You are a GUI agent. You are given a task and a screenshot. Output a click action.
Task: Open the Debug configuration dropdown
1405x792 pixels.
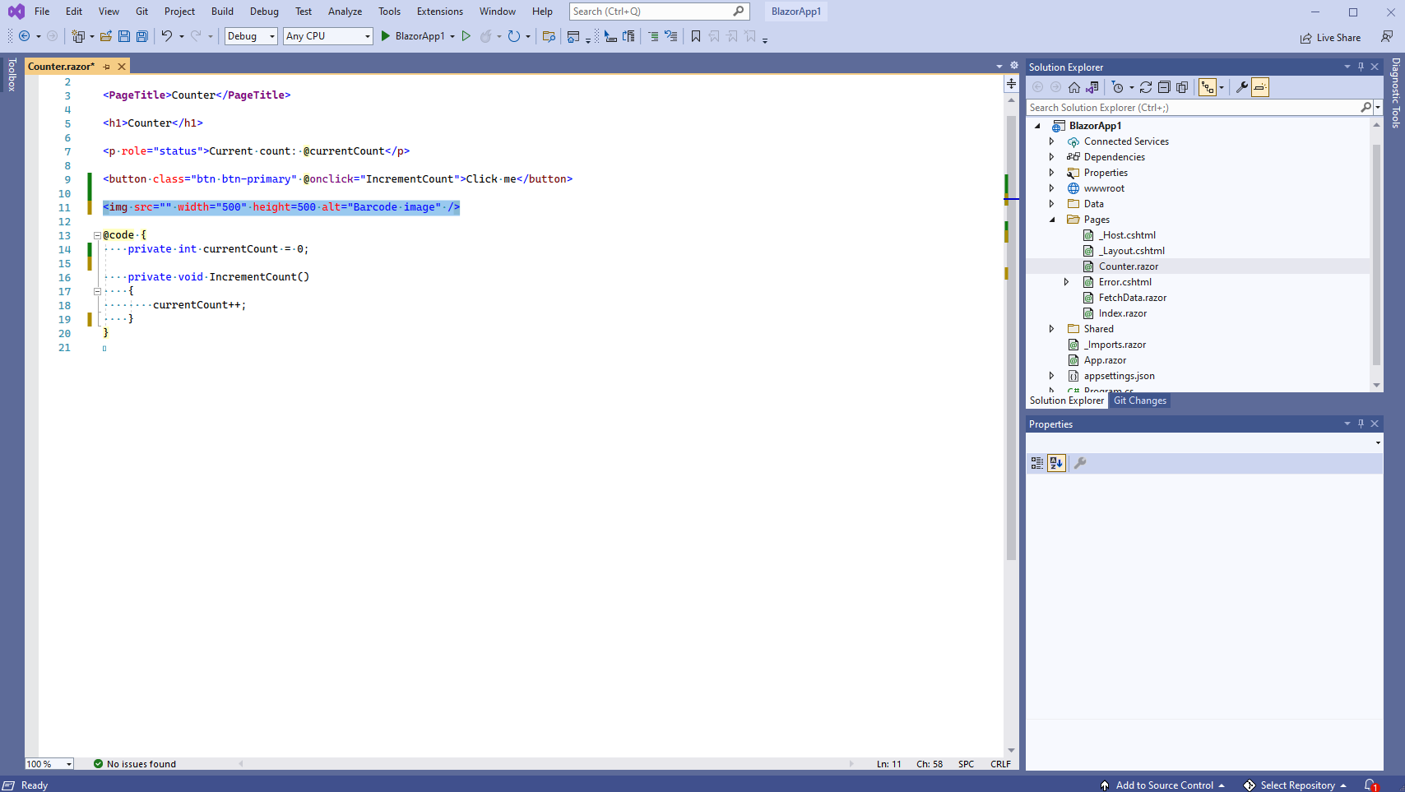coord(251,36)
